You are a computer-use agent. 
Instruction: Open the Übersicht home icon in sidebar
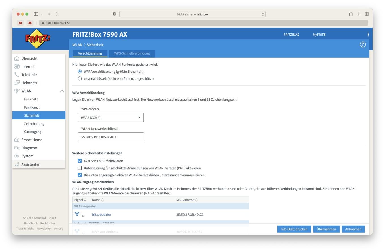tap(17, 59)
